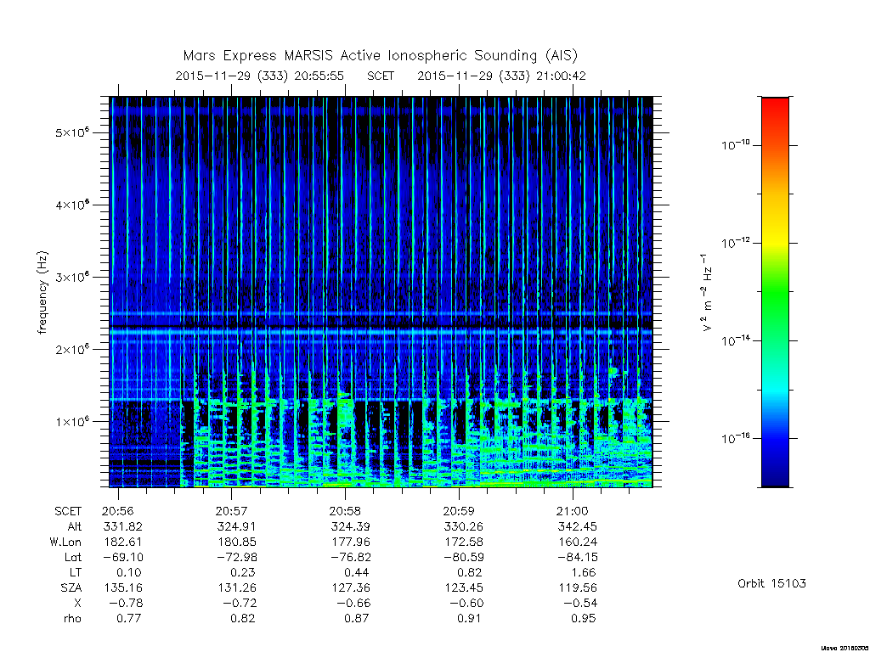This screenshot has width=870, height=652.
Task: Click the 20:57 time axis tick label
Action: pos(231,510)
